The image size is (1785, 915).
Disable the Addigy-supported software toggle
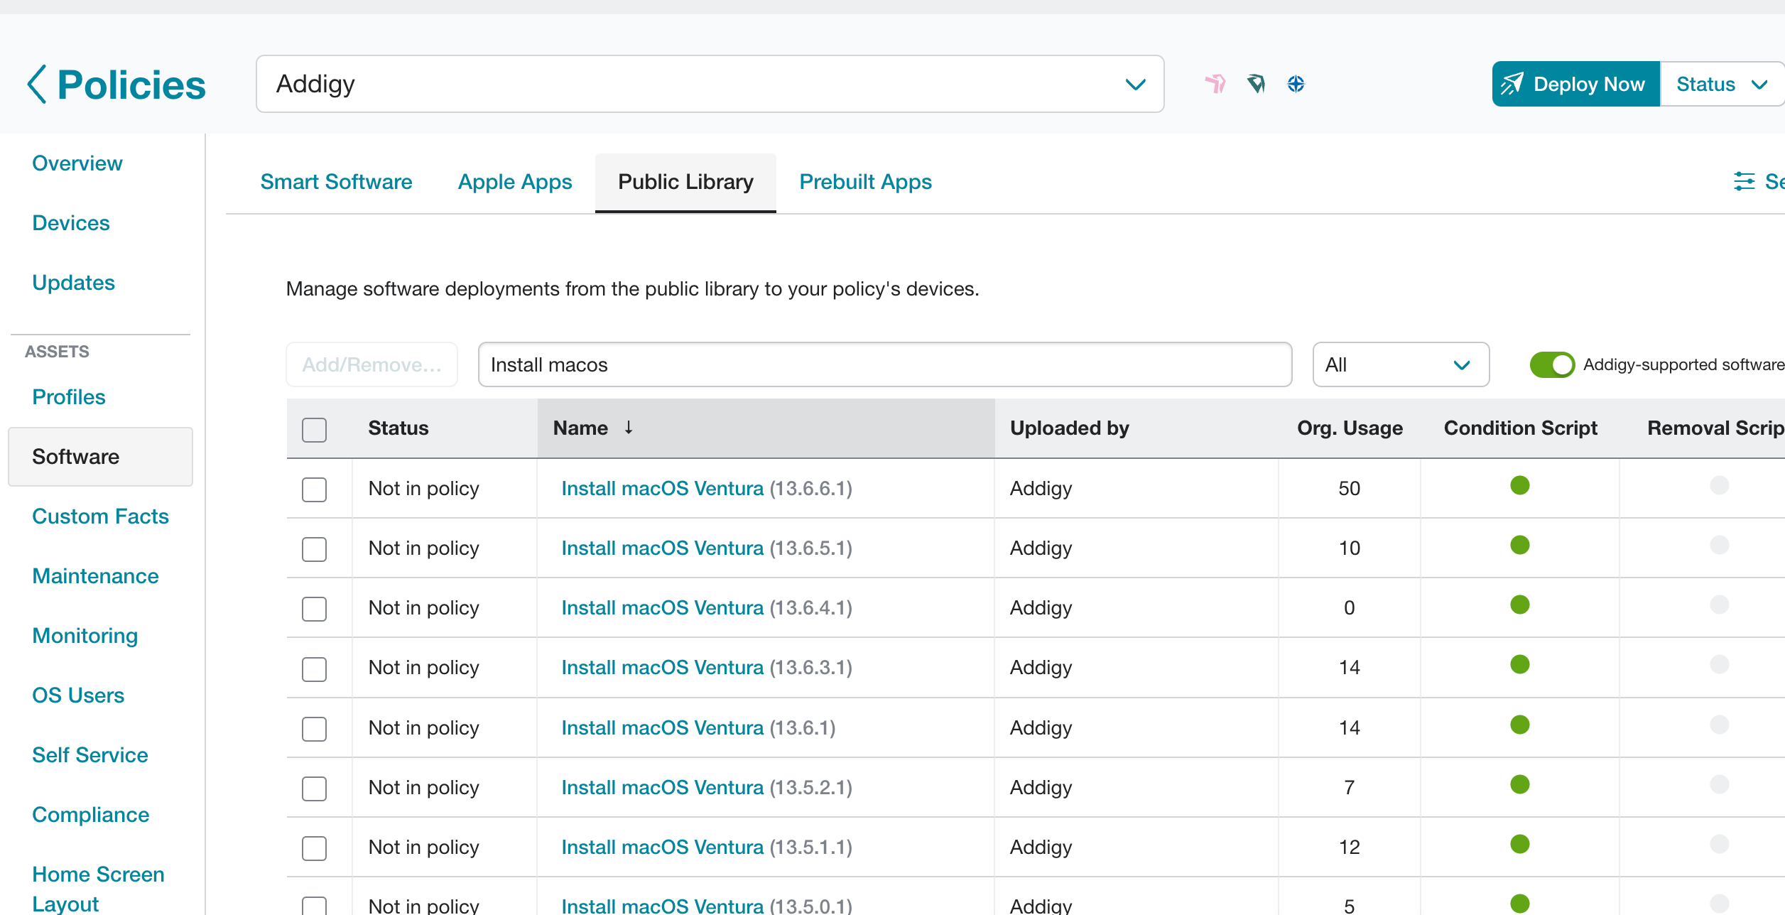pos(1552,365)
